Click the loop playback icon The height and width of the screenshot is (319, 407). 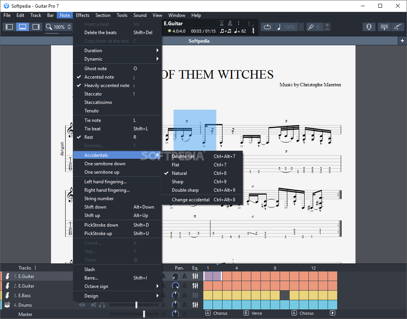pos(267,27)
